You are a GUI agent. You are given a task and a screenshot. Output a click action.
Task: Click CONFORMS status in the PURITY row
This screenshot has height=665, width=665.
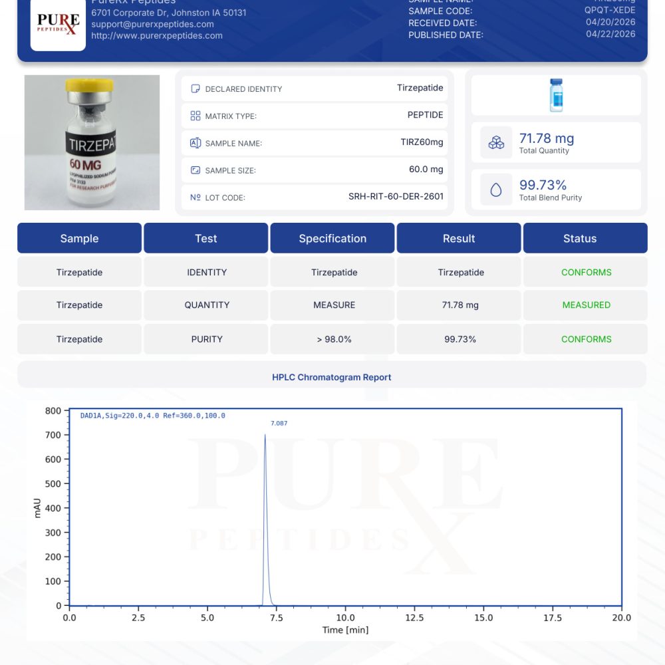(585, 339)
